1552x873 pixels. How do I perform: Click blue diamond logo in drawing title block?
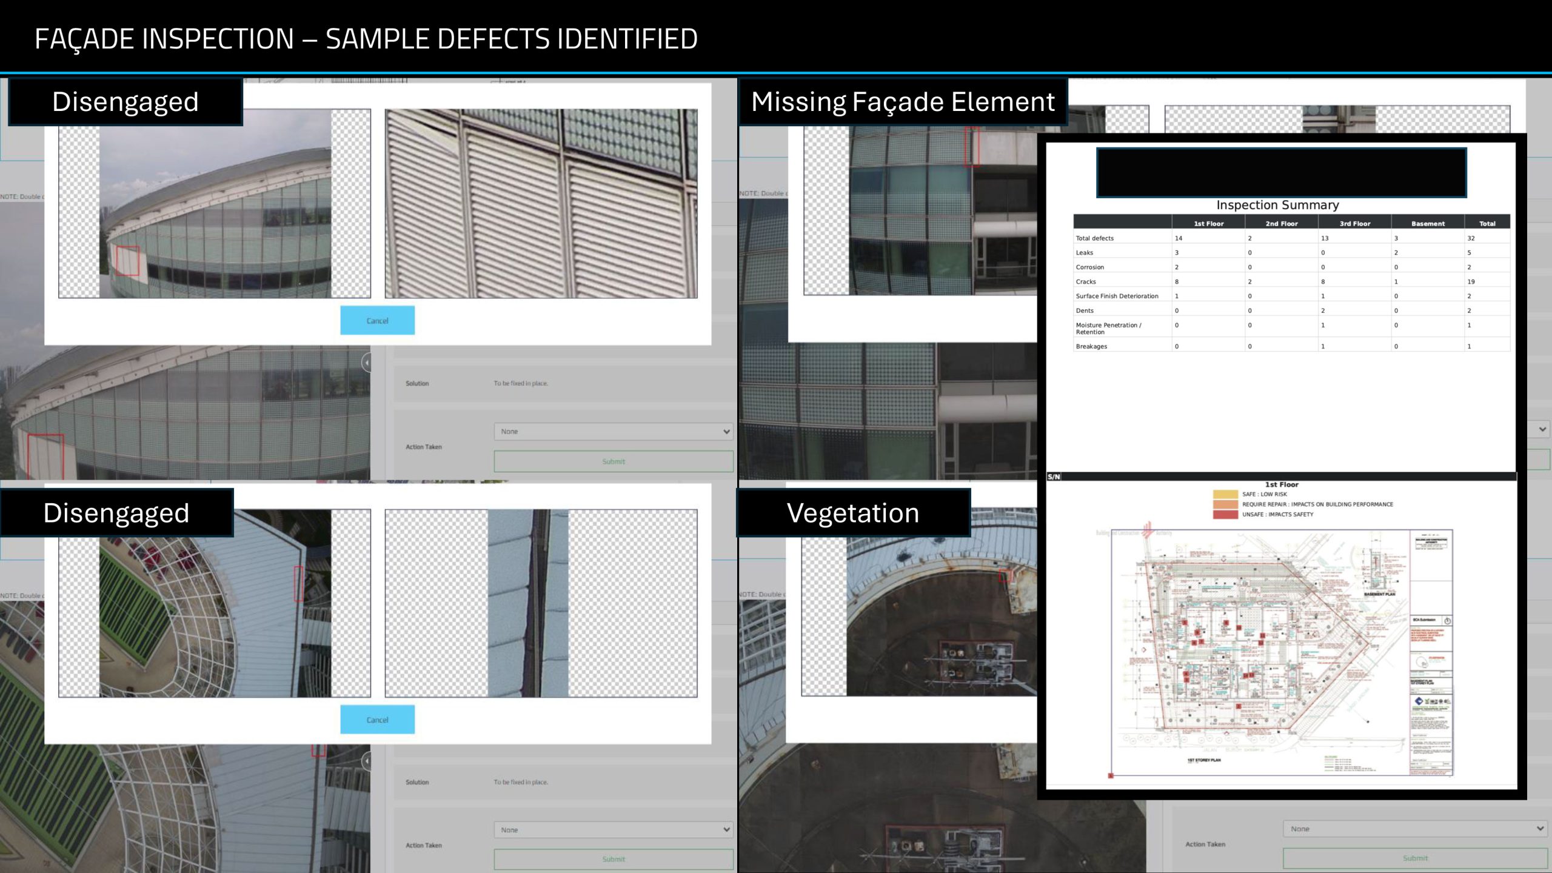[x=1419, y=701]
